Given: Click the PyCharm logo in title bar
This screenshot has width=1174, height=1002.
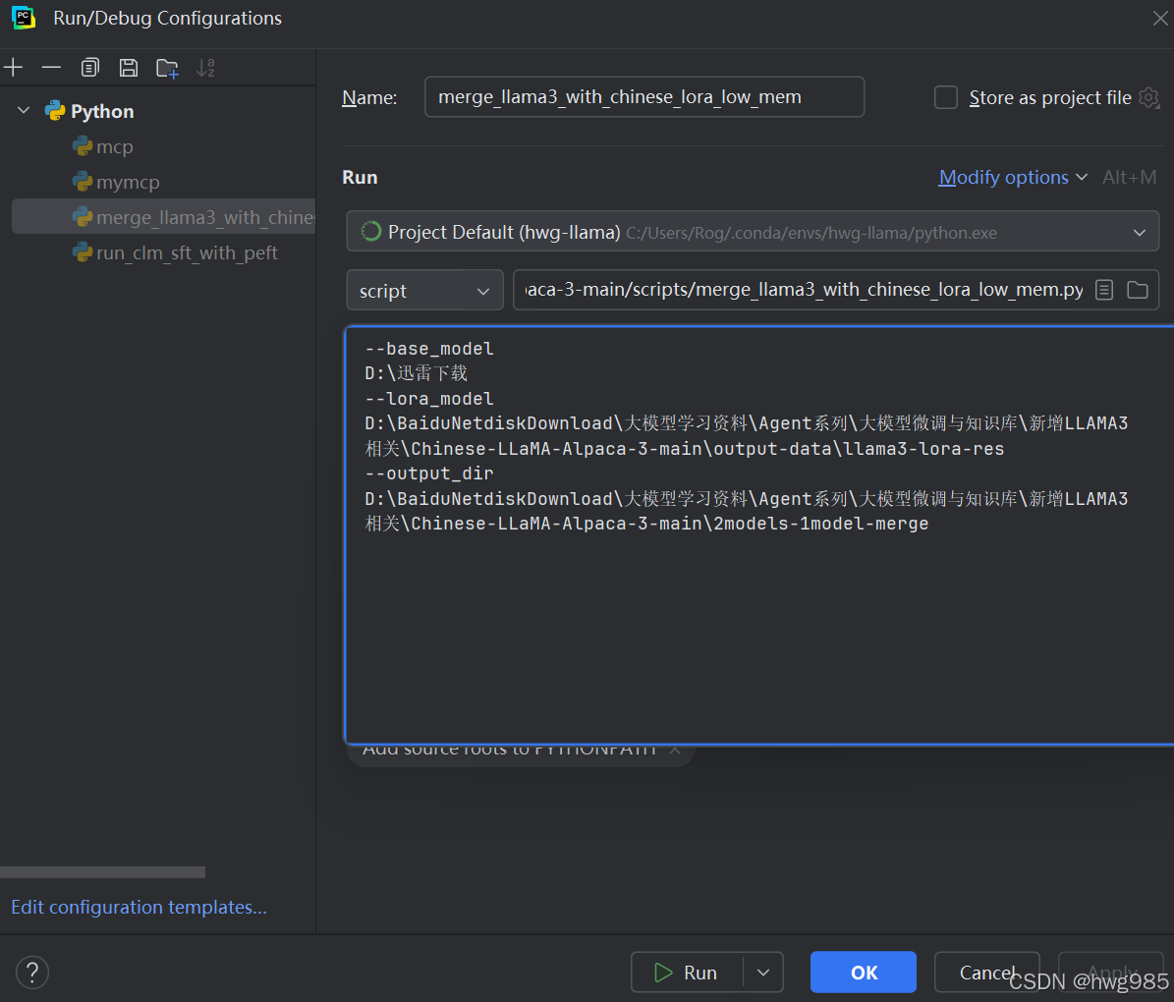Looking at the screenshot, I should [x=24, y=18].
